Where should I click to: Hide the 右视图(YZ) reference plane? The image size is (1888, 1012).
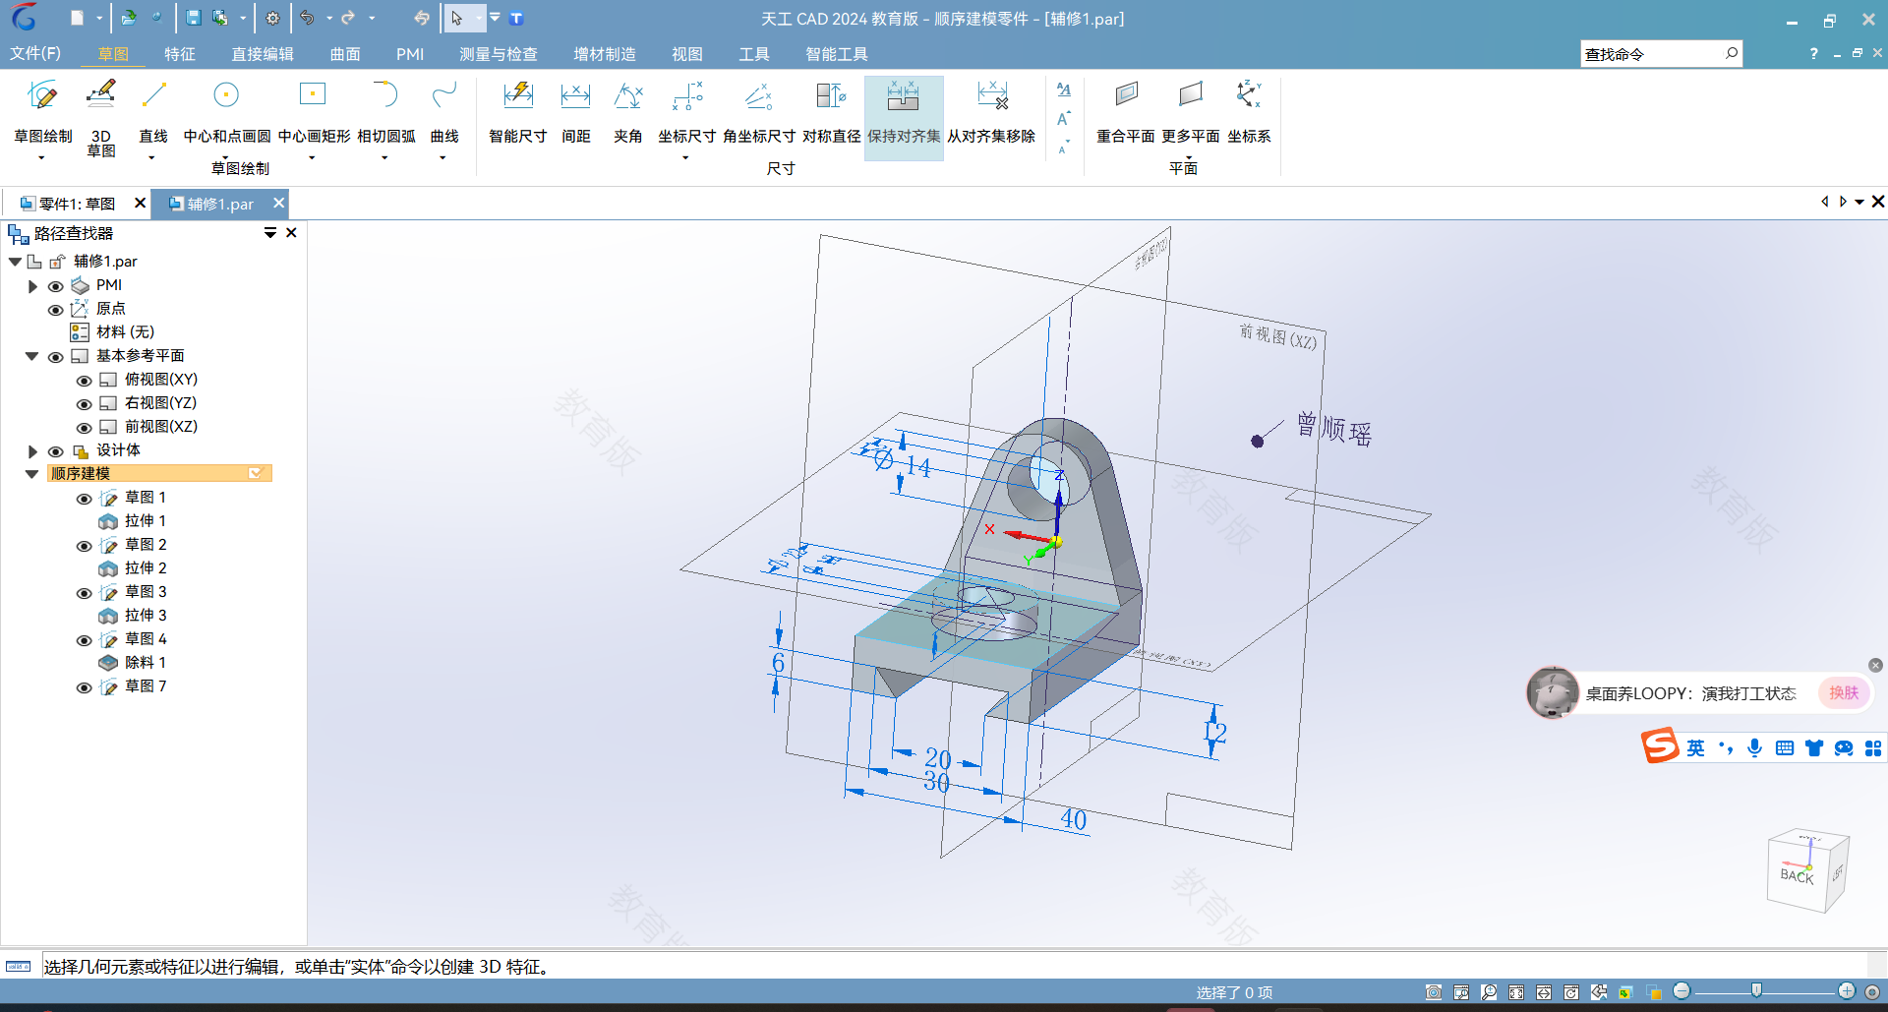(85, 404)
